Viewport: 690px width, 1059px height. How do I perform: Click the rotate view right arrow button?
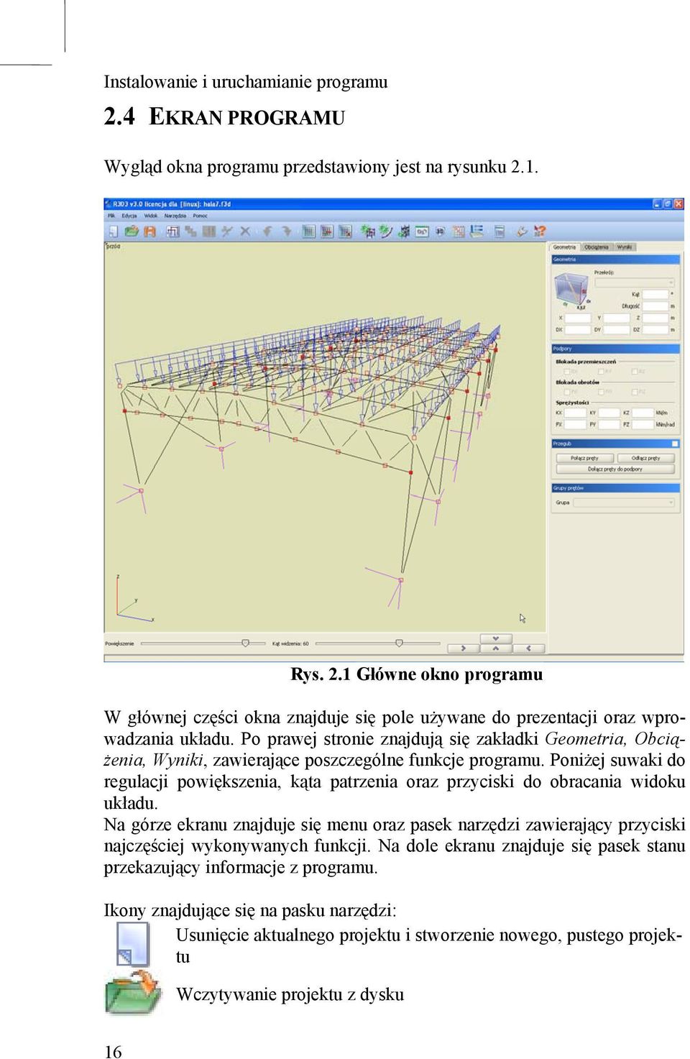click(464, 648)
